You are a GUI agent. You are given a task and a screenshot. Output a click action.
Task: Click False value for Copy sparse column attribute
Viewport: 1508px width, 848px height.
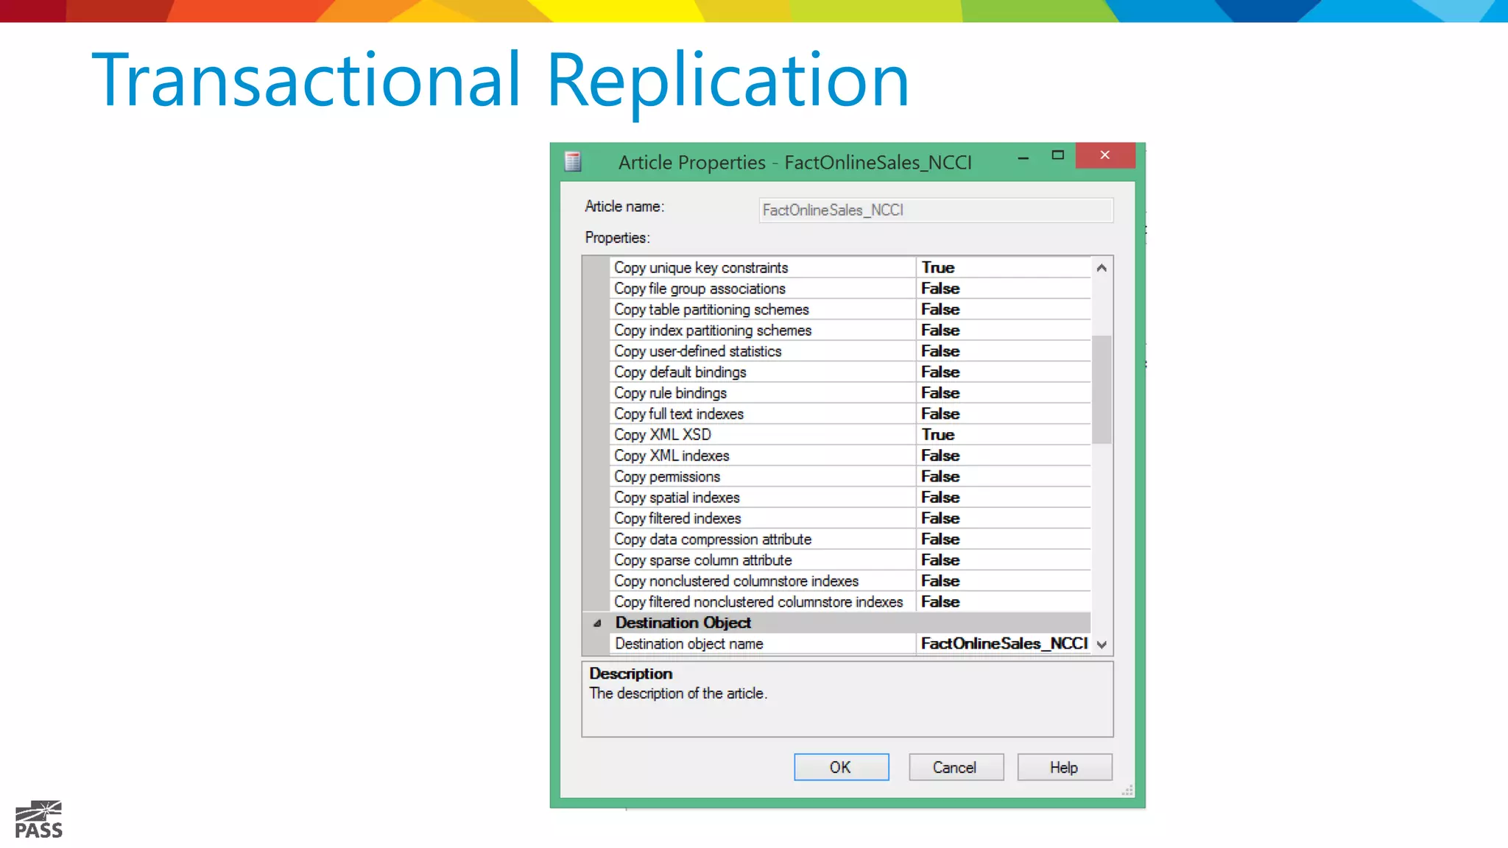click(x=940, y=559)
